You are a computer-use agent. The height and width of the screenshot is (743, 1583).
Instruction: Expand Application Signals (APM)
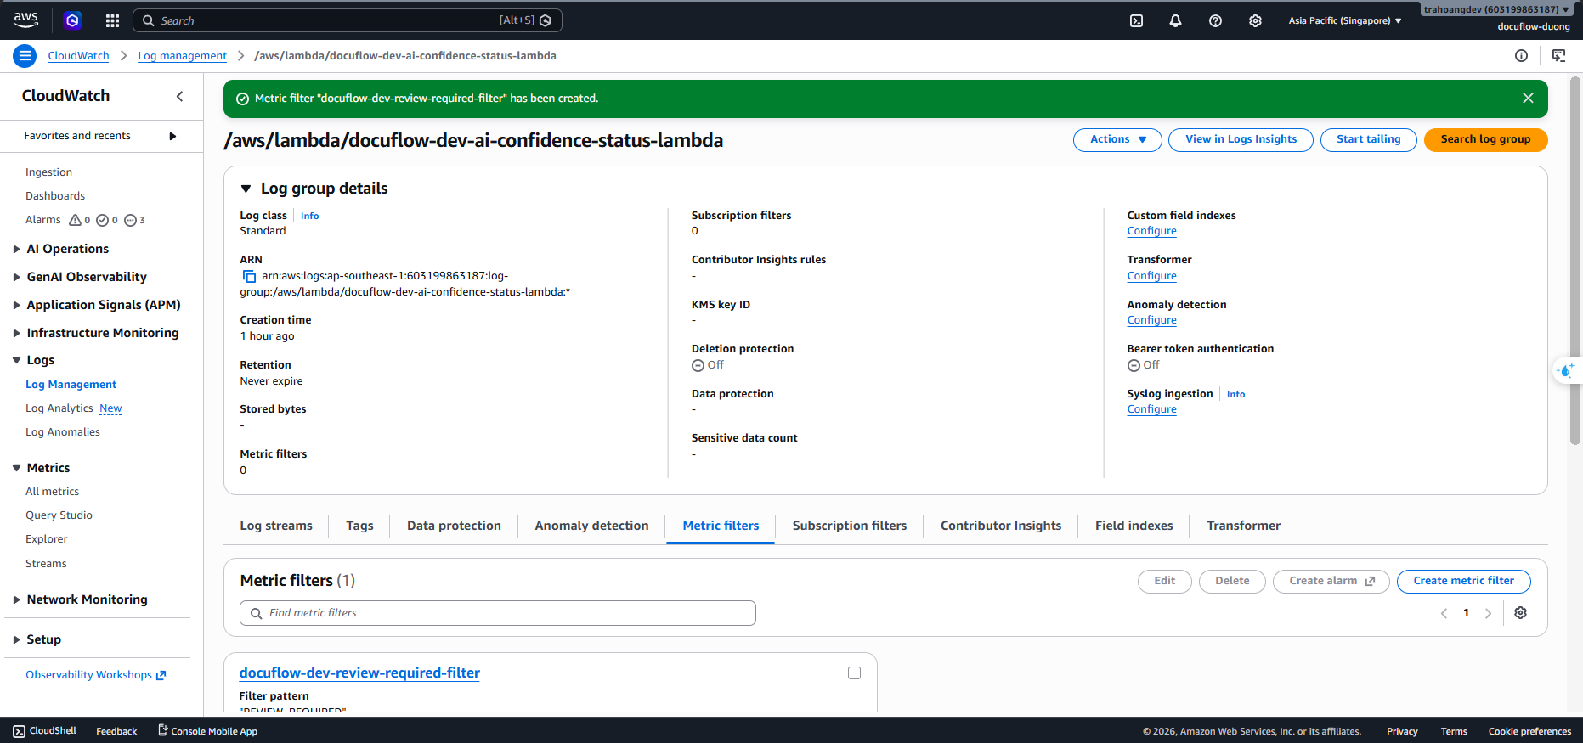[16, 305]
